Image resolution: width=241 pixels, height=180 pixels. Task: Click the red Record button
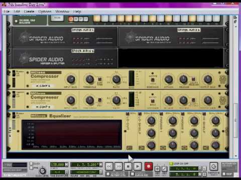149,166
